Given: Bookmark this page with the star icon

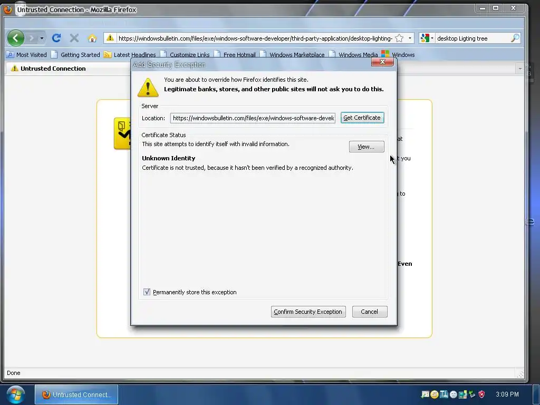Looking at the screenshot, I should pyautogui.click(x=399, y=38).
